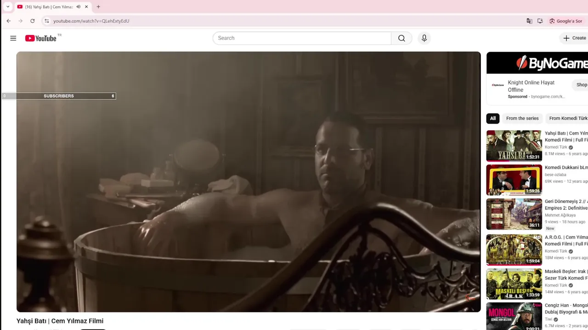Click the Create button
The image size is (588, 330).
pyautogui.click(x=574, y=38)
